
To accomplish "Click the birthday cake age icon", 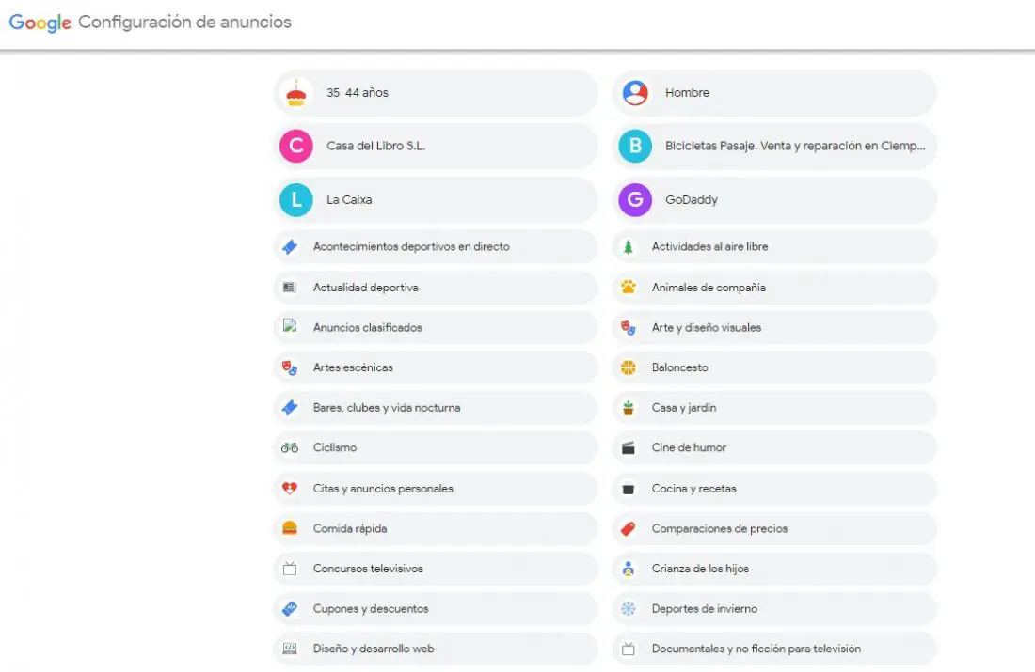I will [x=295, y=93].
